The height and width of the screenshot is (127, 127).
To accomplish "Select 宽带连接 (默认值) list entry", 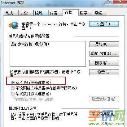I will pos(30,44).
